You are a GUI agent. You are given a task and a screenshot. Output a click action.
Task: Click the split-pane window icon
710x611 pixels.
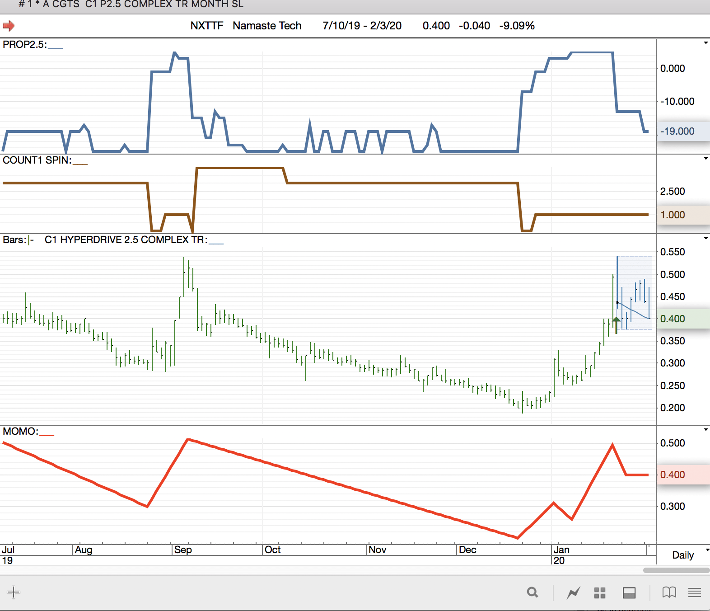pos(629,592)
